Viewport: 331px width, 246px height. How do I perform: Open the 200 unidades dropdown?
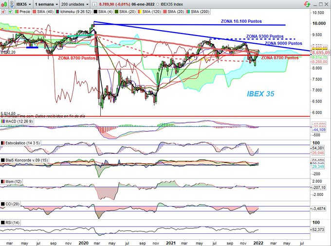point(75,4)
